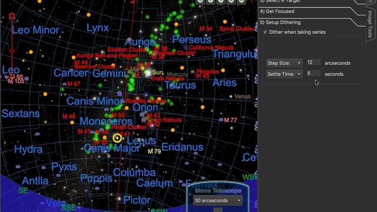Click the Eridanus constellation name
Image resolution: width=377 pixels, height=212 pixels.
(x=182, y=147)
